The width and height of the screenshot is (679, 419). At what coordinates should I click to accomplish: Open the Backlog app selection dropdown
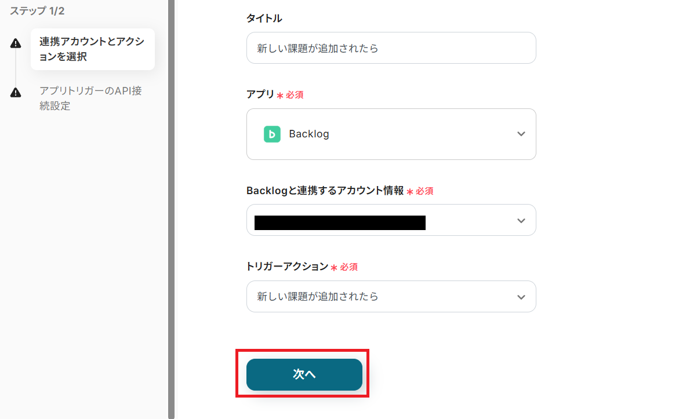391,134
